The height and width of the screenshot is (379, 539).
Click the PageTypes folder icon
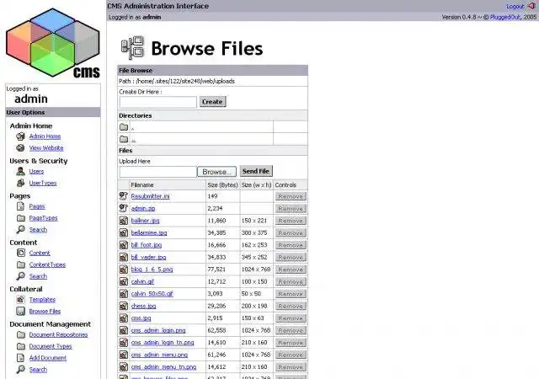point(21,218)
